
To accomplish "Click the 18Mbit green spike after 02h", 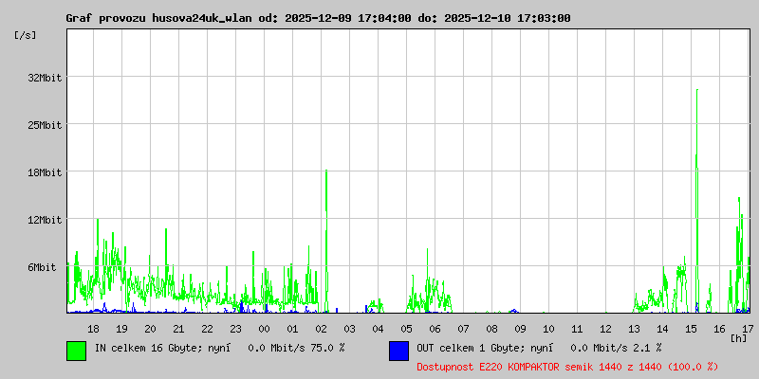I will pos(326,241).
